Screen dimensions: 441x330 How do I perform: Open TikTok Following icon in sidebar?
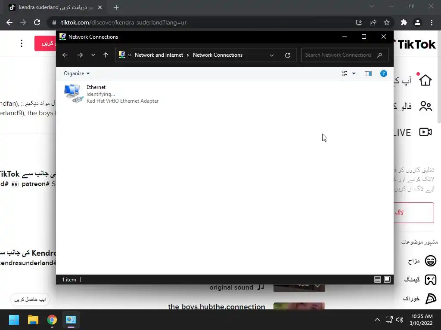pos(425,106)
